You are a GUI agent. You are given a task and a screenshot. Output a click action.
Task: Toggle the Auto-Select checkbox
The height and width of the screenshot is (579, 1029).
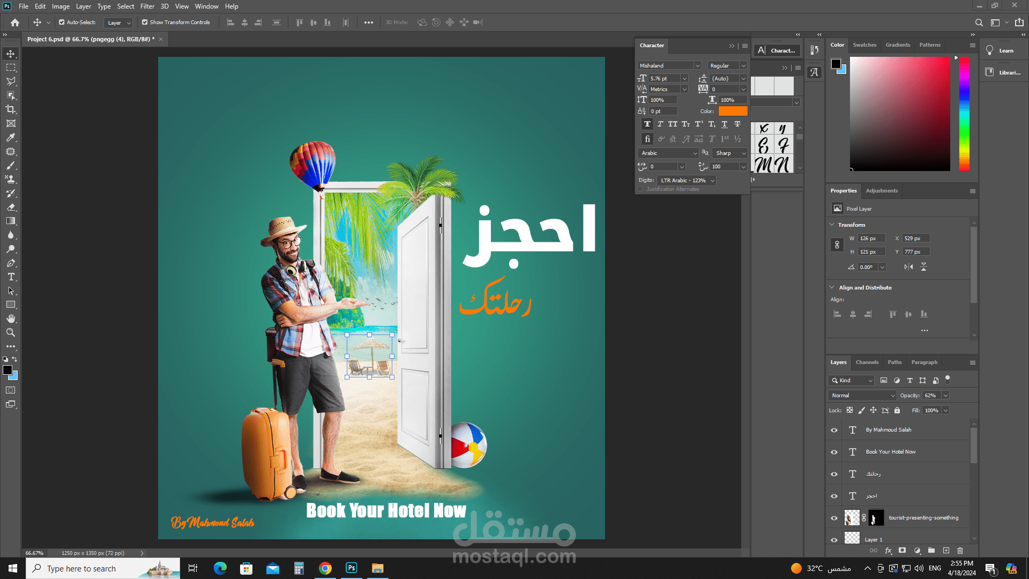(62, 23)
